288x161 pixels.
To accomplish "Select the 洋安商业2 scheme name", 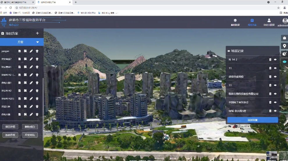I will [x=6, y=59].
